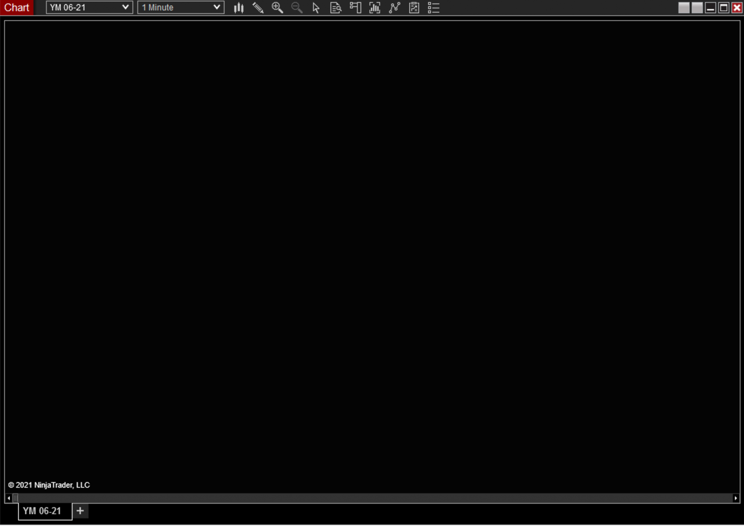
Task: Activate the Zoom In magnifier tool
Action: (x=277, y=7)
